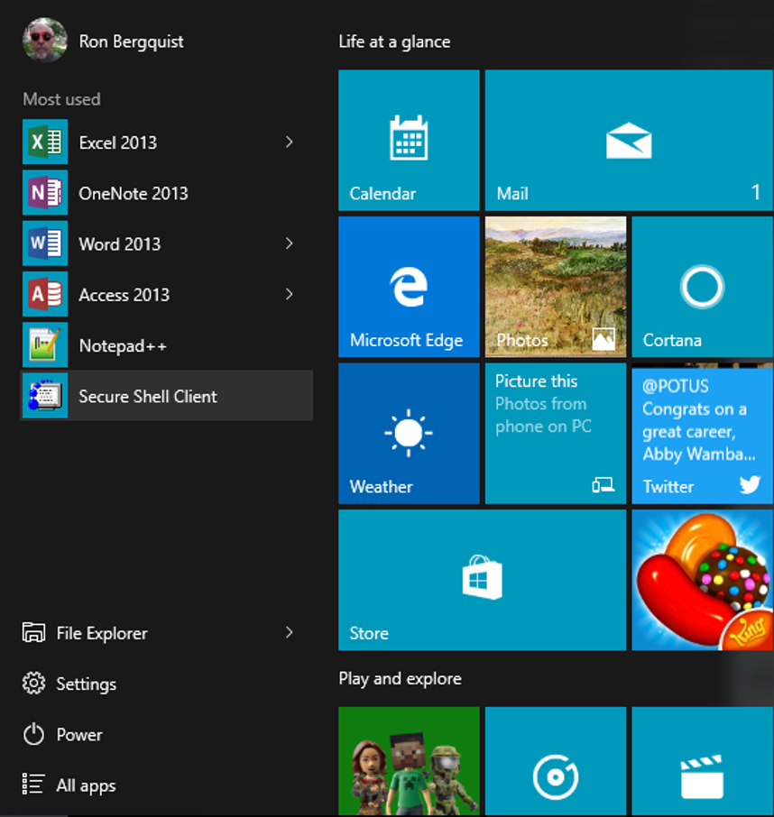The height and width of the screenshot is (817, 774).
Task: Open the Store tile
Action: point(482,580)
